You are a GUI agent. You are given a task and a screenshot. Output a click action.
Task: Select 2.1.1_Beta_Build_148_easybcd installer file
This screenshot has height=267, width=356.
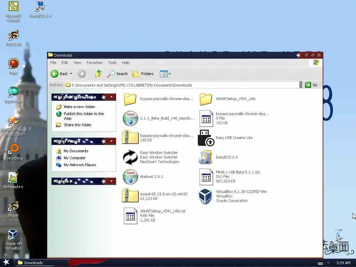159,118
